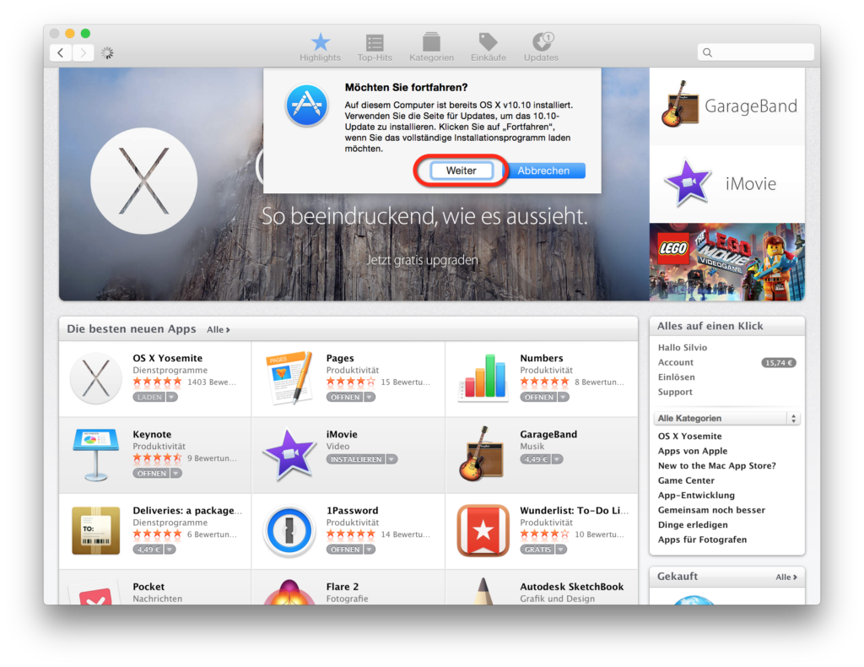
Task: Click the Pages app title
Action: 340,358
